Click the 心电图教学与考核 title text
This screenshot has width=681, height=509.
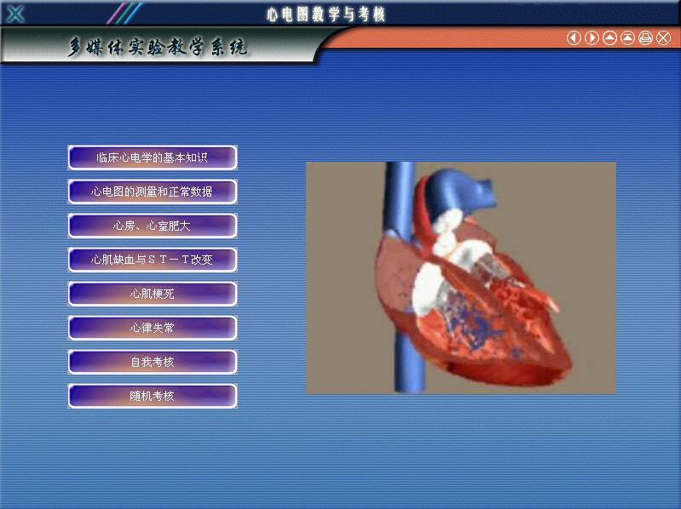tap(326, 14)
